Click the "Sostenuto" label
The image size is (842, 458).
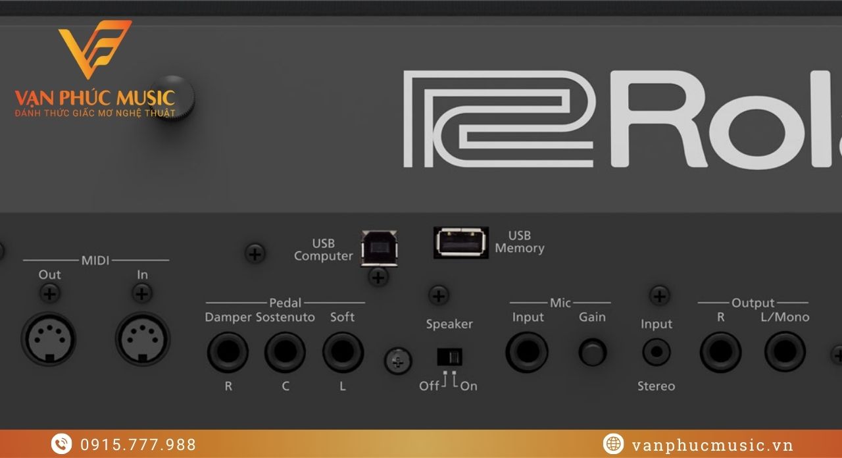(285, 317)
